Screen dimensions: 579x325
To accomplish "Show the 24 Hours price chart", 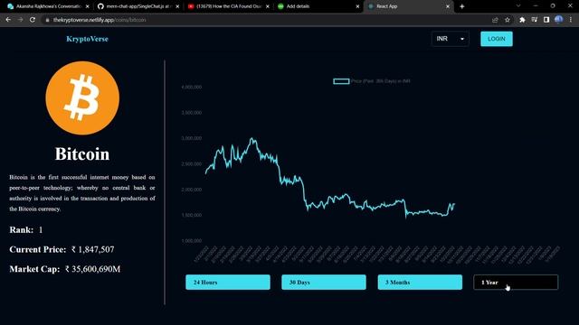I will 228,283.
